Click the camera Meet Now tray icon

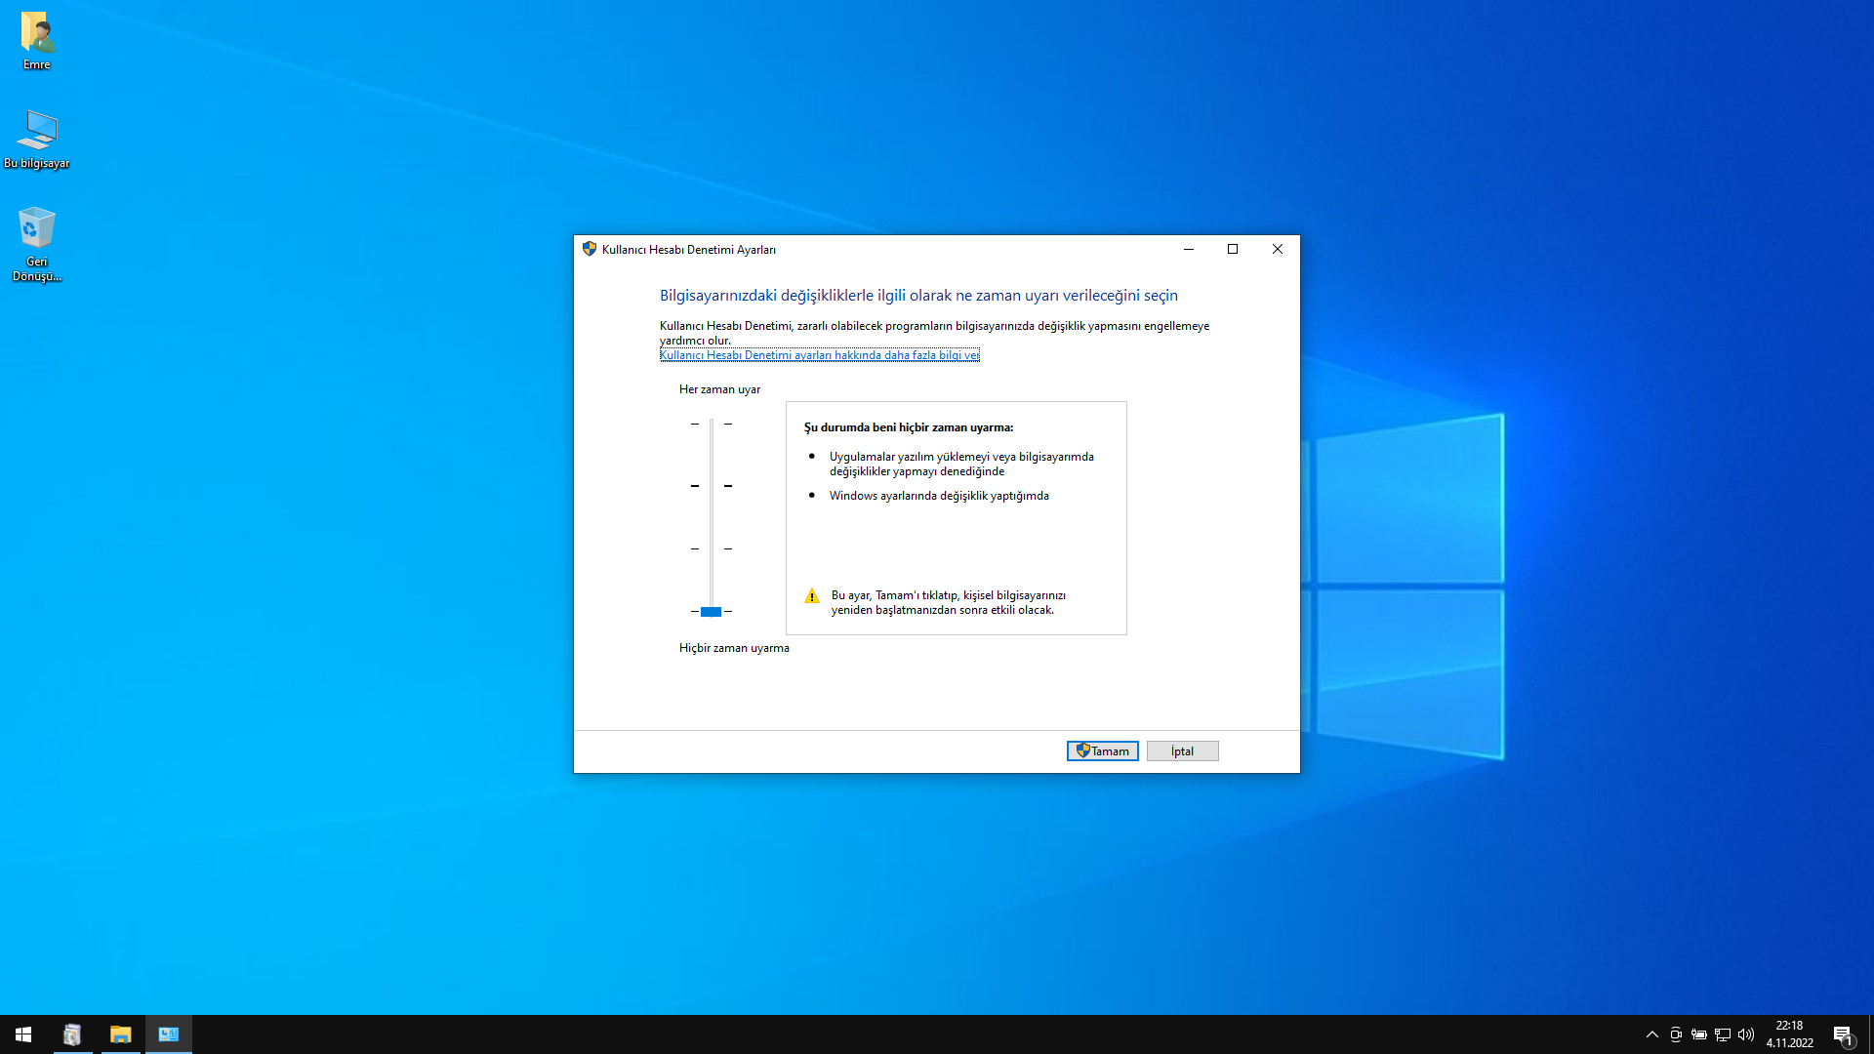(x=1676, y=1034)
